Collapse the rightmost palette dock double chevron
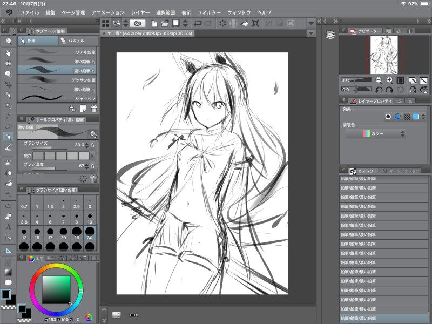The height and width of the screenshot is (324, 432). coord(429,21)
